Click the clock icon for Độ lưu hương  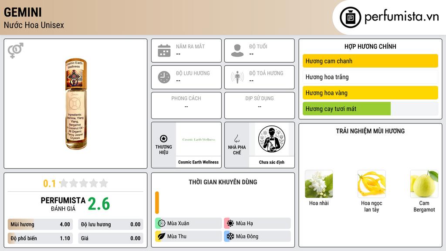pyautogui.click(x=164, y=77)
